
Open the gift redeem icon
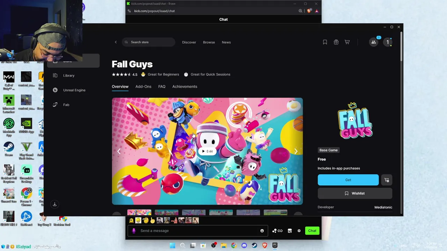click(336, 42)
